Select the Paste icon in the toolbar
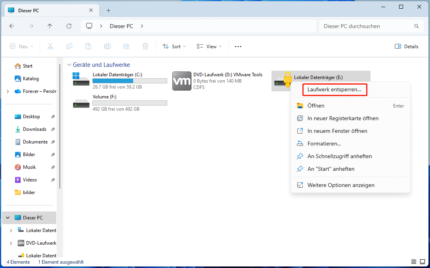430x268 pixels. coord(88,46)
